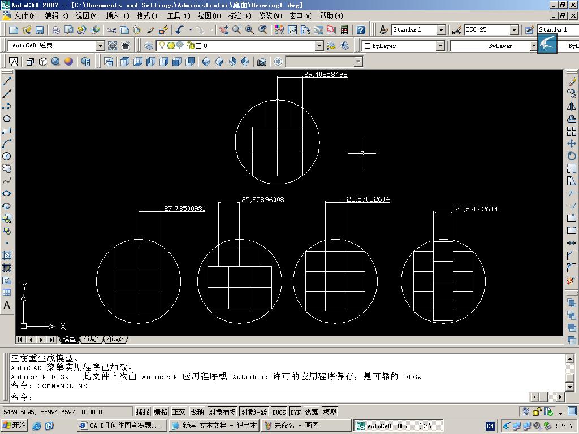Viewport: 579px width, 434px height.
Task: Toggle 对象捕捉 object snap button
Action: (x=222, y=412)
